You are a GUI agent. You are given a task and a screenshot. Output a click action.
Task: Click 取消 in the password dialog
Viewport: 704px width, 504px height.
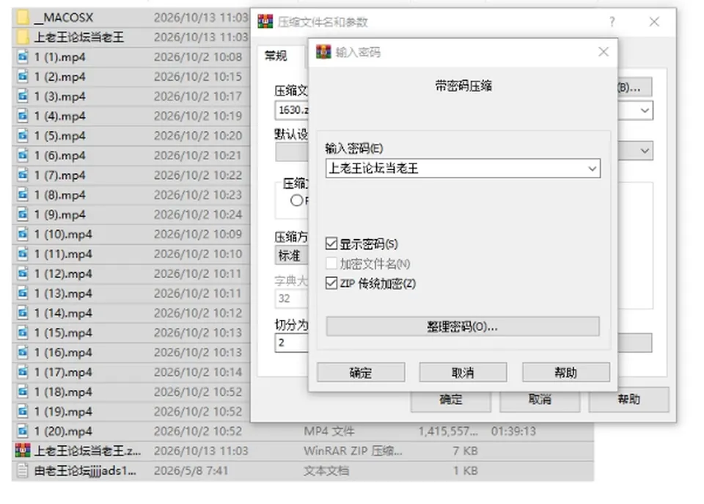click(463, 373)
